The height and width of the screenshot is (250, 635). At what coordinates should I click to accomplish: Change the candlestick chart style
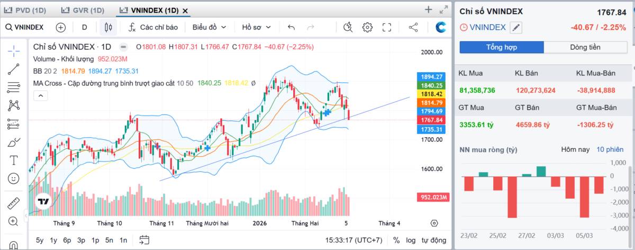click(108, 27)
